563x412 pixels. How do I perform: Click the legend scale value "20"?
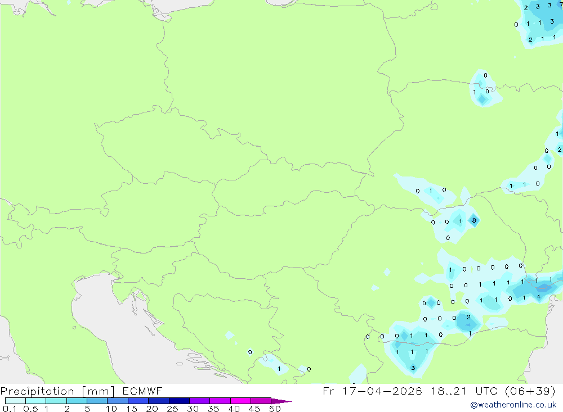pos(152,409)
